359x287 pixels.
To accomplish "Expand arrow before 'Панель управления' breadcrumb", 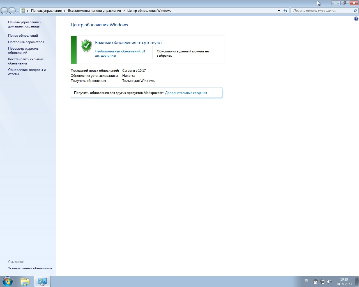I will [x=28, y=11].
